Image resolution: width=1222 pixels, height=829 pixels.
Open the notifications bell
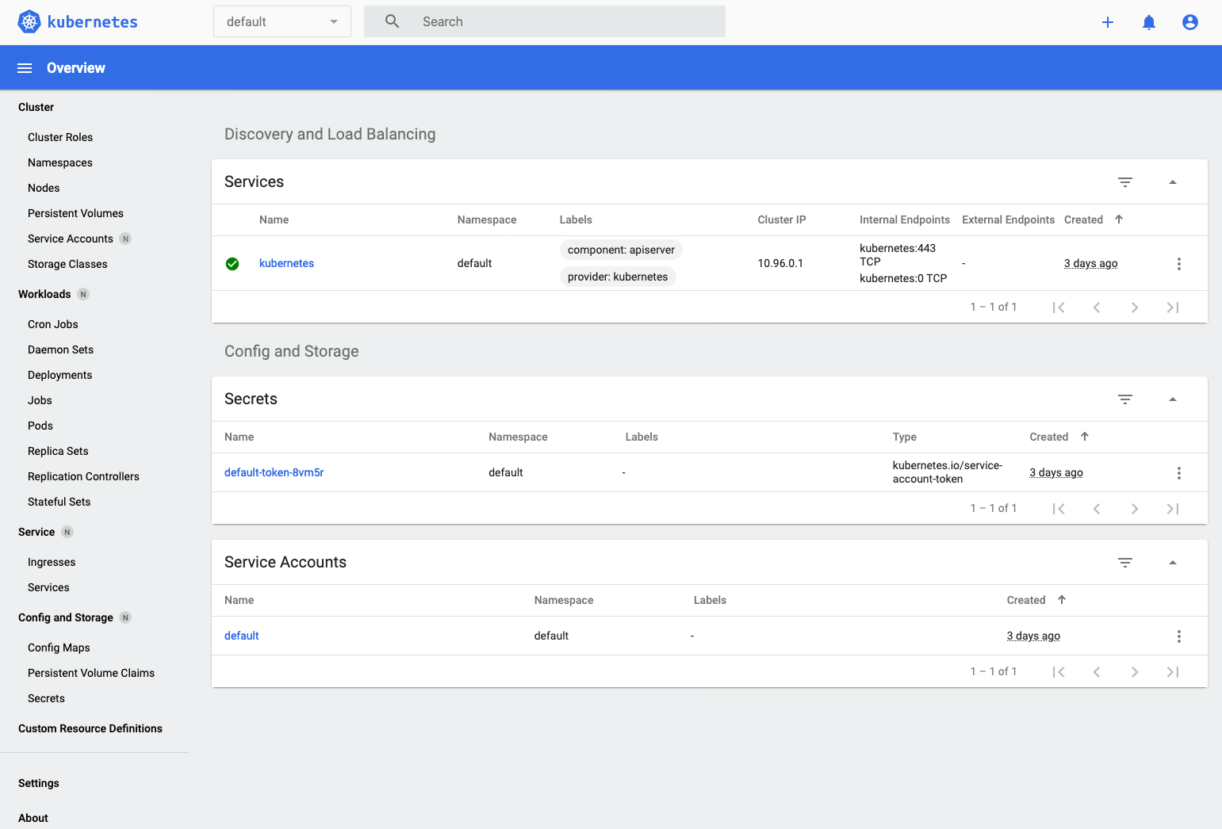[x=1149, y=22]
